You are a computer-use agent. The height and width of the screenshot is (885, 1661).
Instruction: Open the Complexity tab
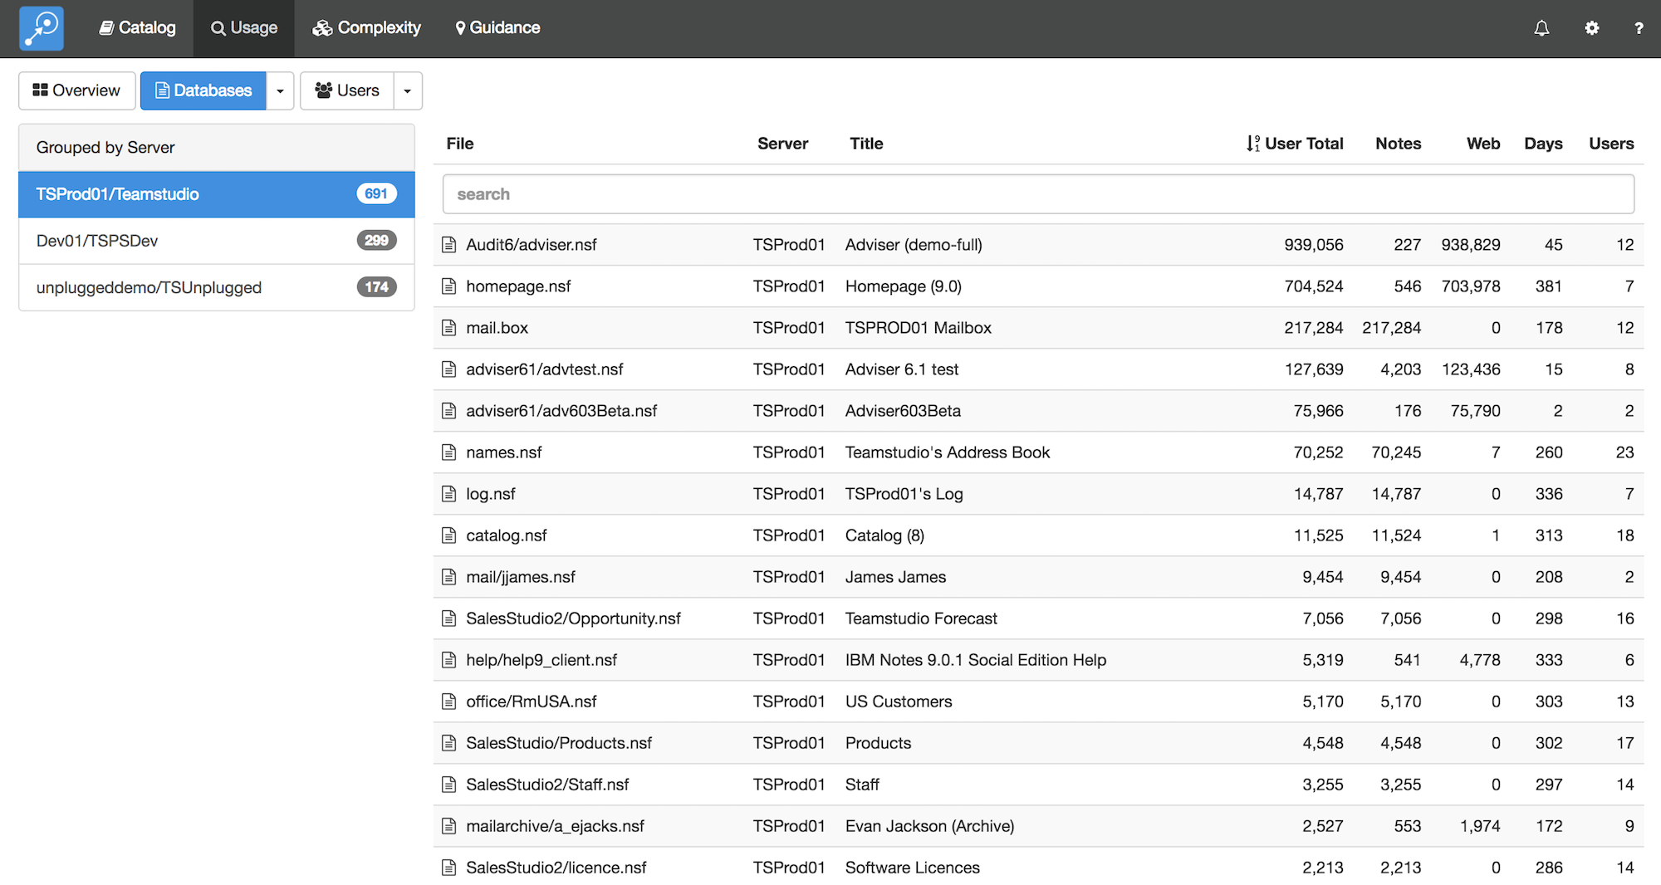pos(366,28)
